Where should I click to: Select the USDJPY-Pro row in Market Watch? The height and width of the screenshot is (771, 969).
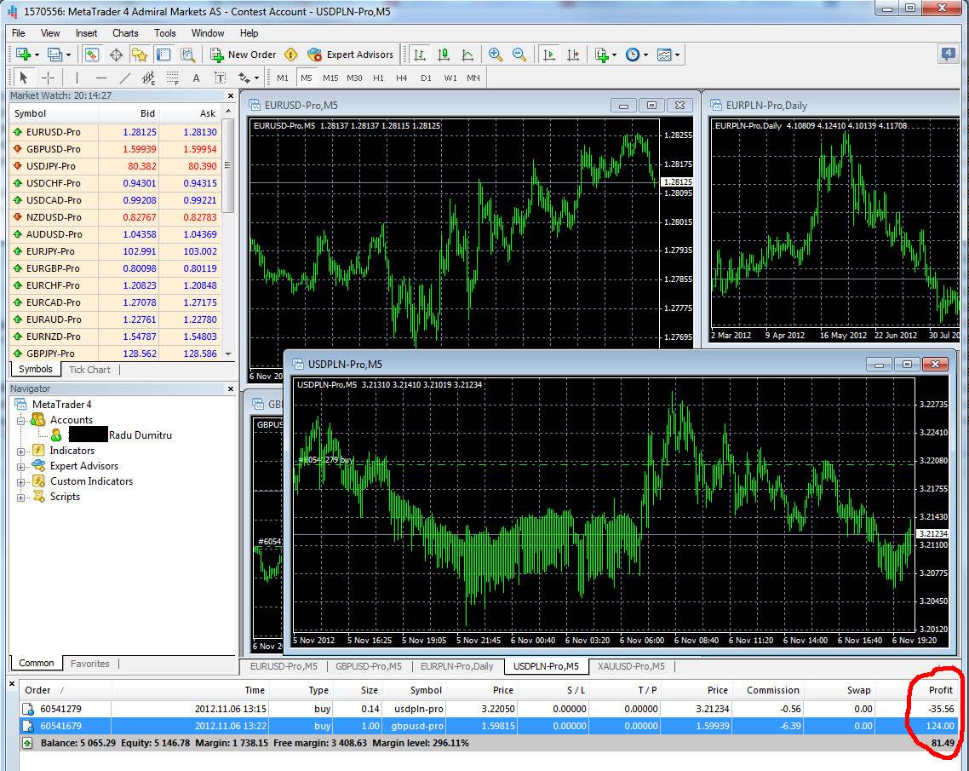click(x=115, y=165)
